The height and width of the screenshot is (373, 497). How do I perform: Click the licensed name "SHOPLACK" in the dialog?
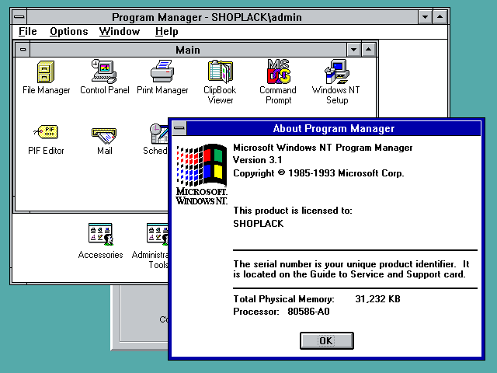tap(259, 224)
